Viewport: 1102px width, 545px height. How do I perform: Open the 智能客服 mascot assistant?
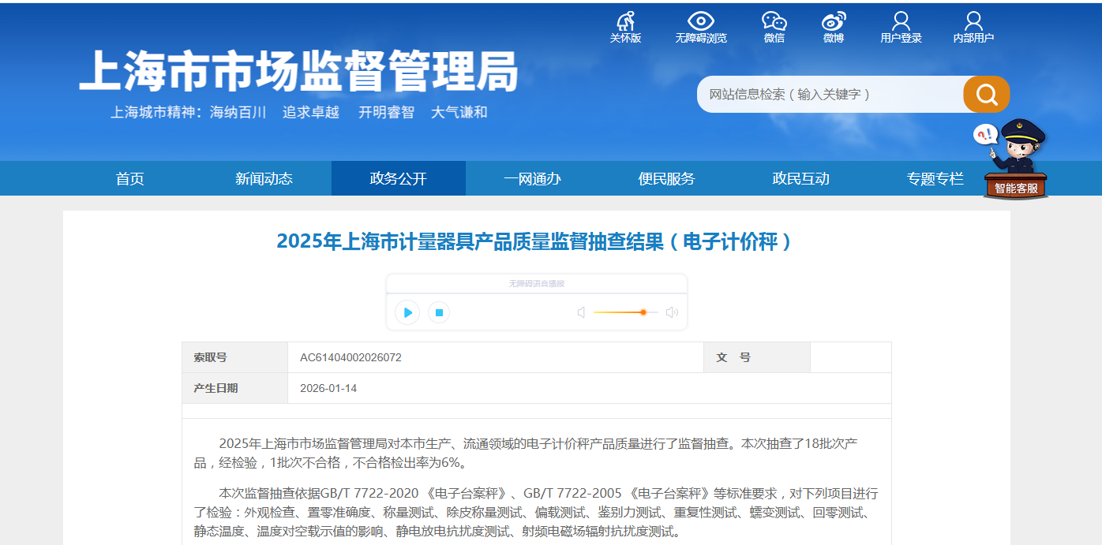point(1015,160)
